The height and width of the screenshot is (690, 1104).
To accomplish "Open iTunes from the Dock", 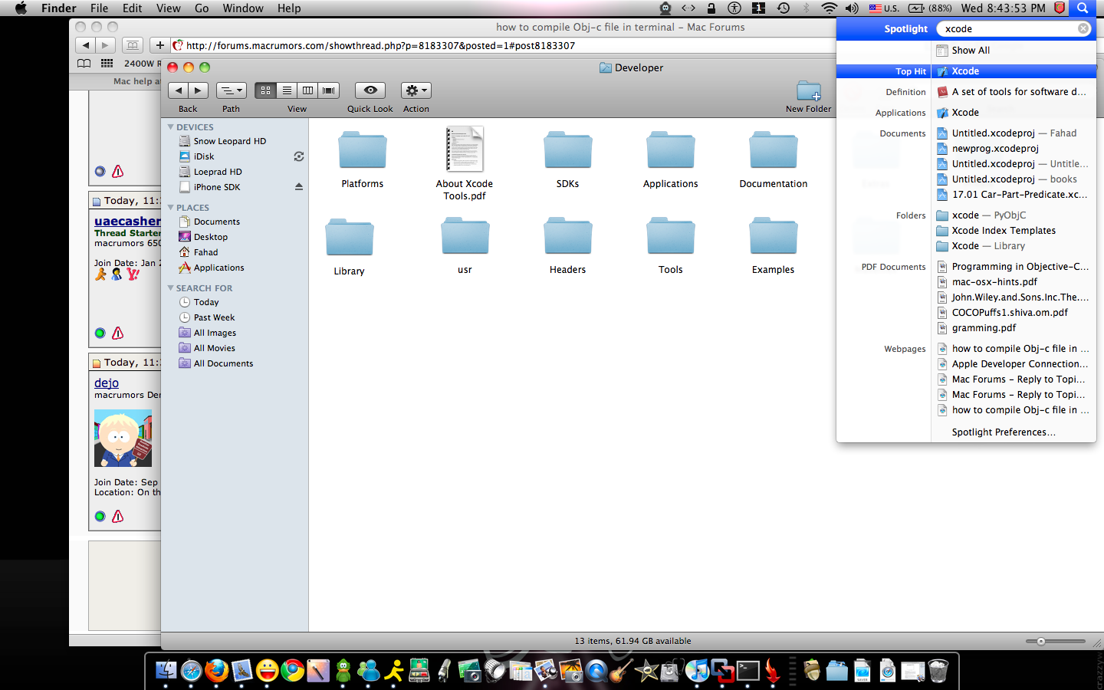I will tap(697, 671).
